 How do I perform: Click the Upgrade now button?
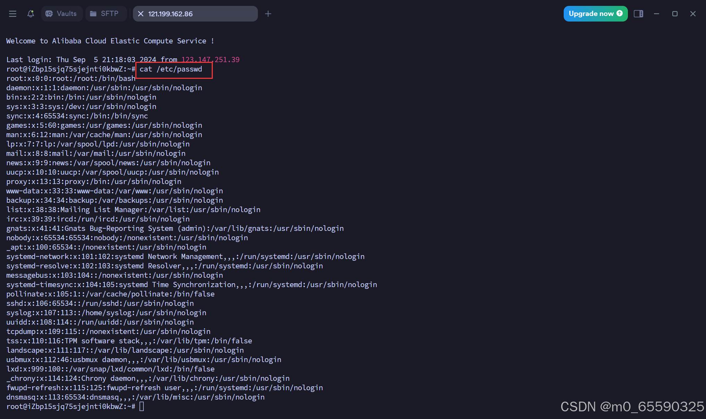click(x=595, y=14)
